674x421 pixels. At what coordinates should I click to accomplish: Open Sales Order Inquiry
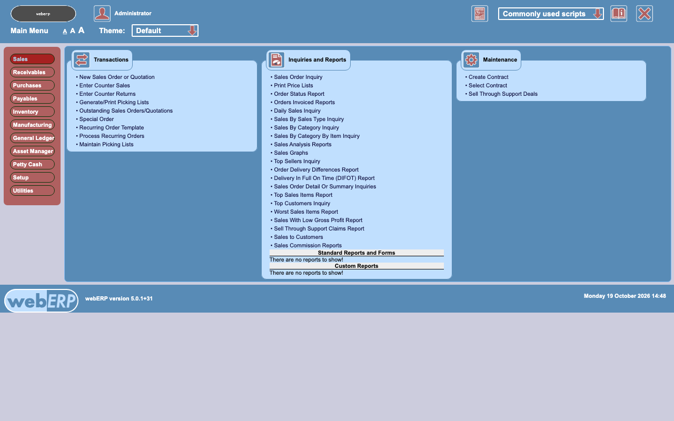coord(298,77)
